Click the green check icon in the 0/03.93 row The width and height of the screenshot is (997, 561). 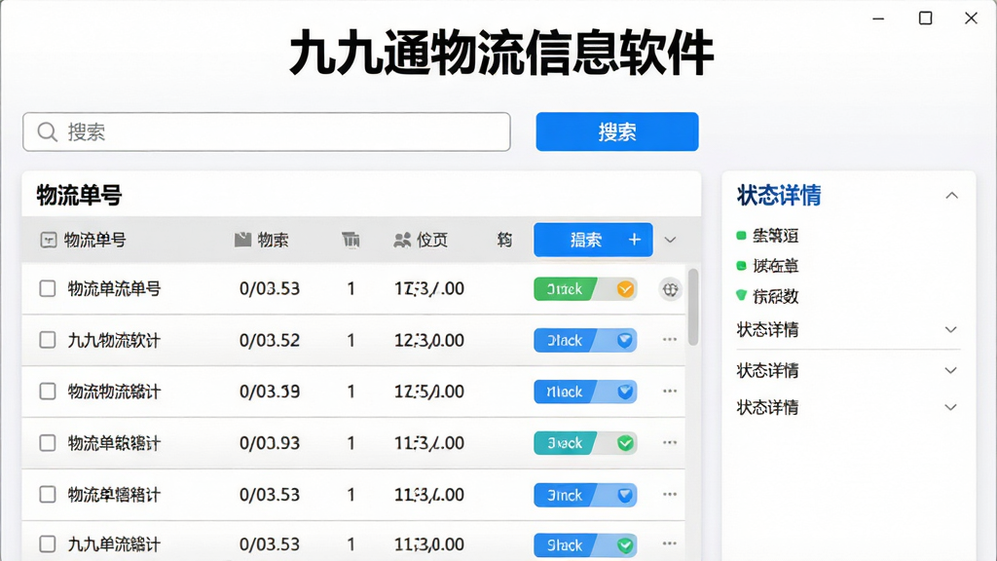(x=625, y=443)
